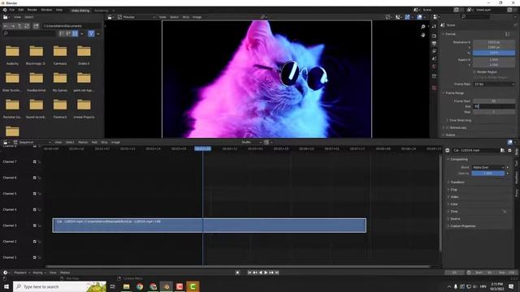Open the Render menu
The image size is (520, 292).
point(32,10)
